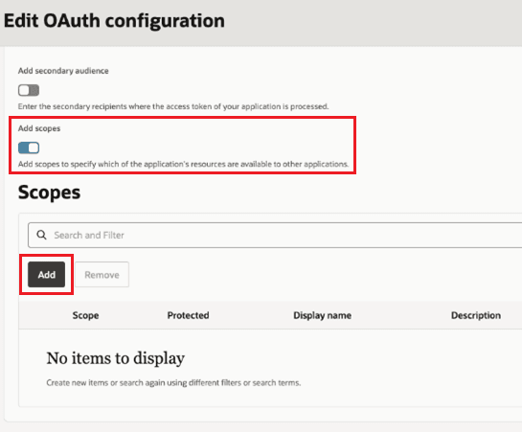Viewport: 522px width, 432px height.
Task: Click the Add secondary audience label
Action: point(63,71)
